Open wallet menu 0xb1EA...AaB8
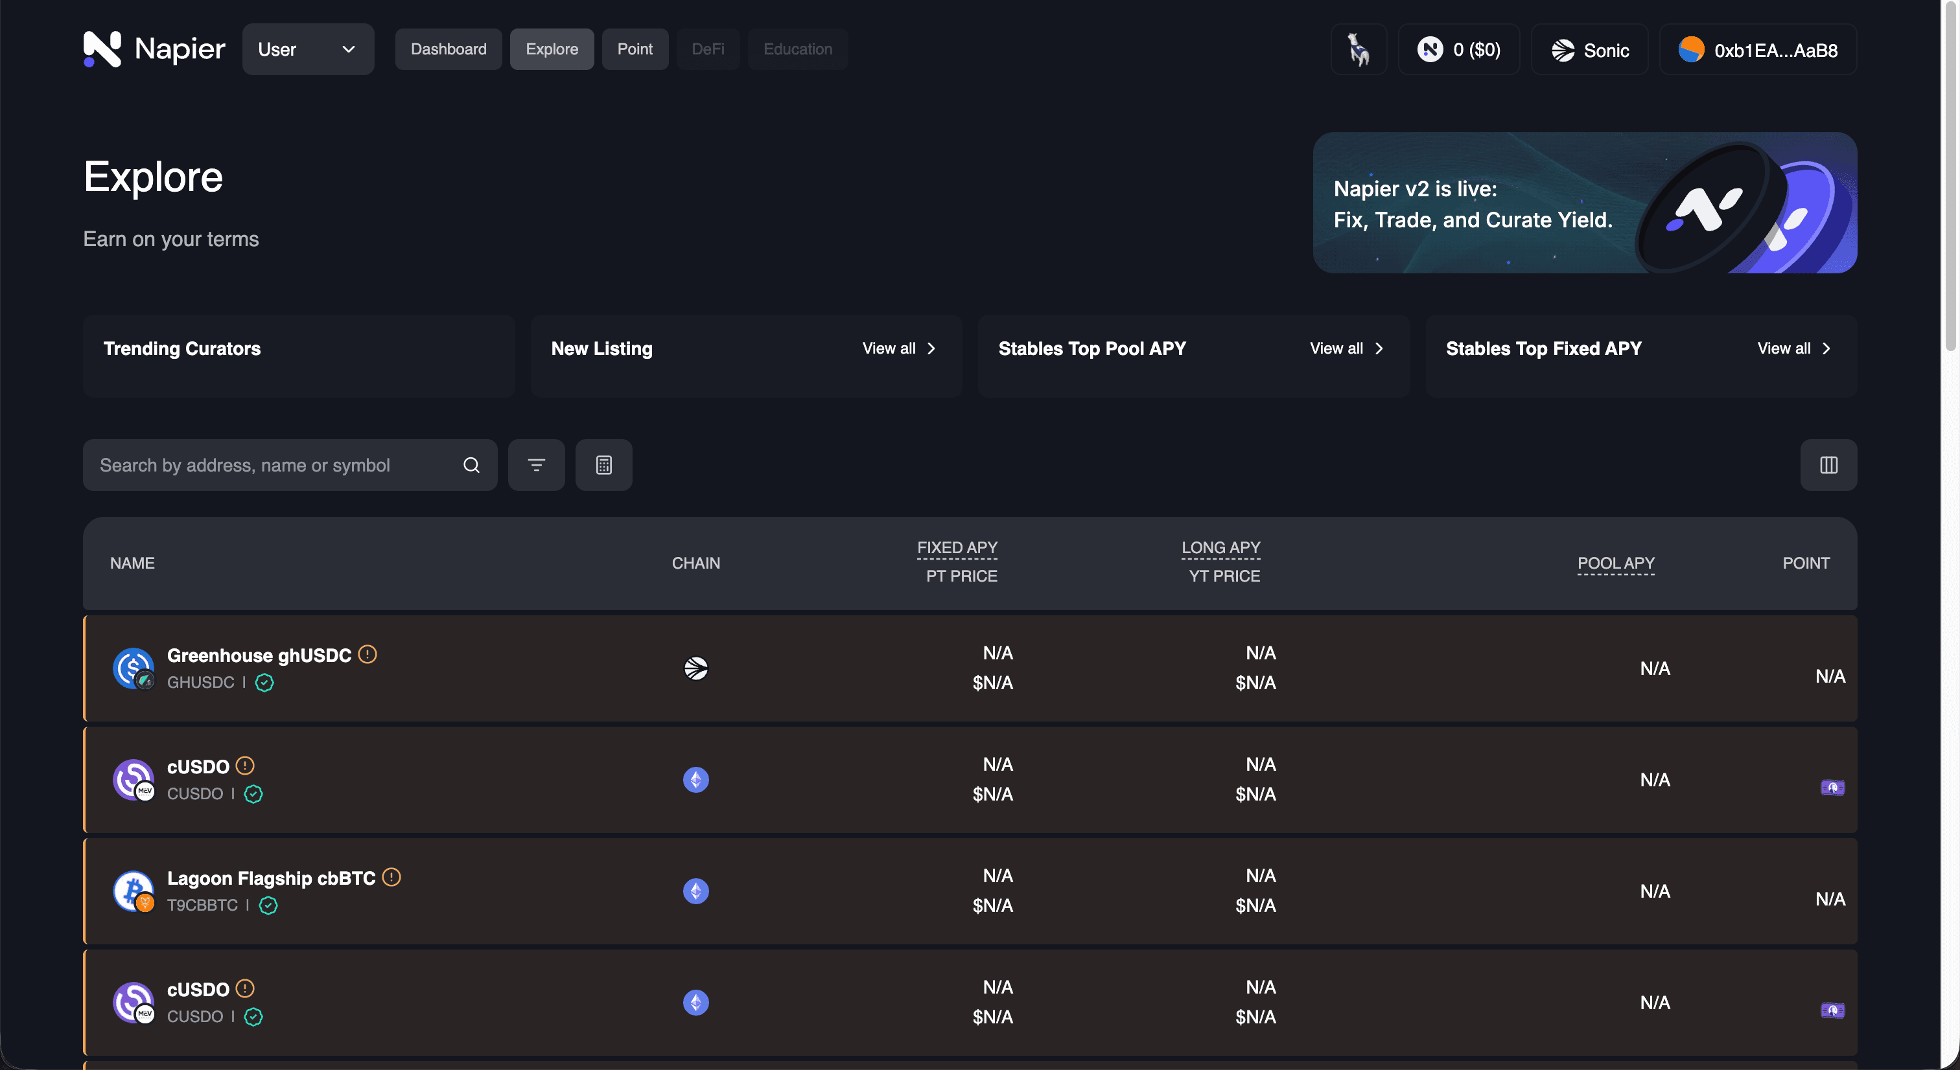This screenshot has width=1960, height=1070. coord(1758,49)
